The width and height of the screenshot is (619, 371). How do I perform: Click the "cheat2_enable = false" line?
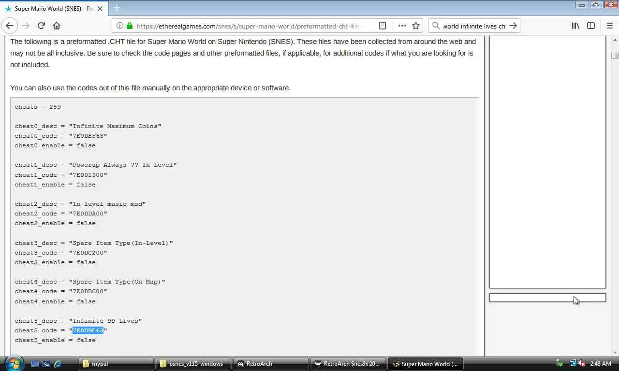point(55,223)
